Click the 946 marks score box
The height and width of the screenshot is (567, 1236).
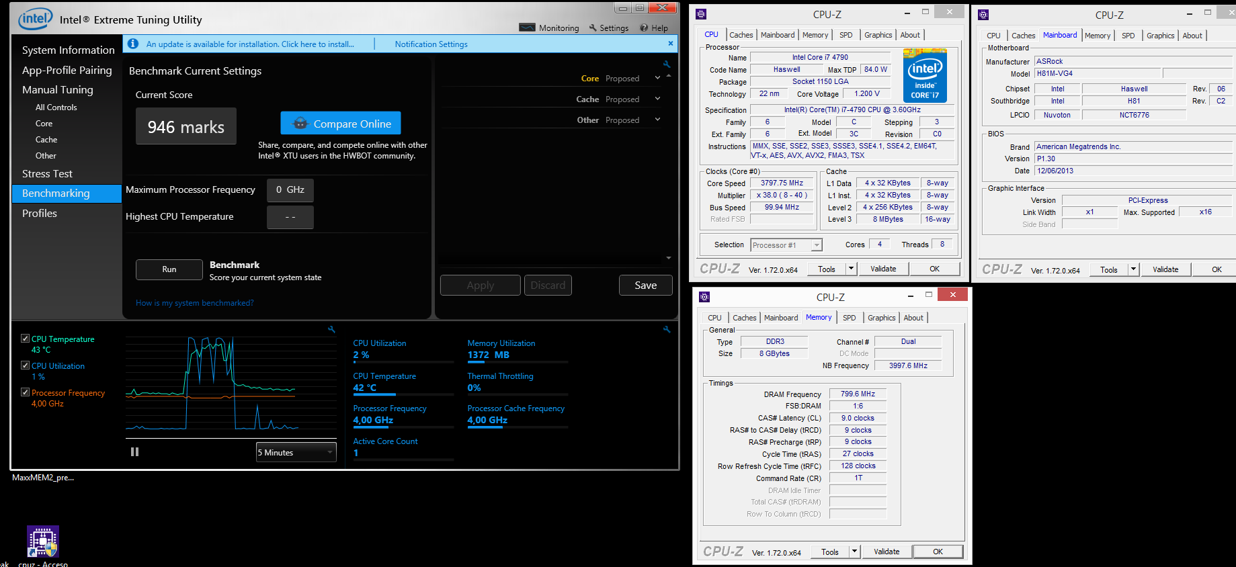[186, 126]
